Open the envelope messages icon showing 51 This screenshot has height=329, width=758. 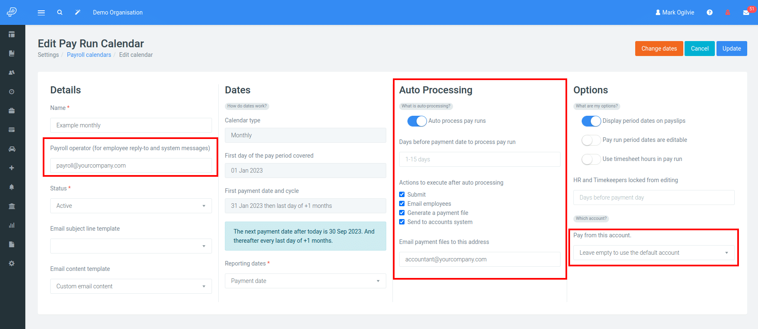746,12
